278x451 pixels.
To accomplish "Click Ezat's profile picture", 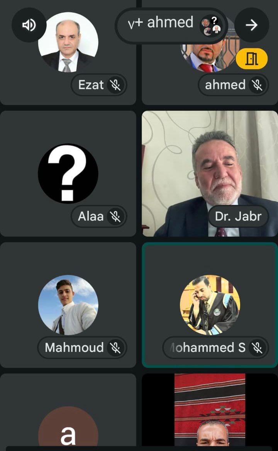I will point(68,42).
